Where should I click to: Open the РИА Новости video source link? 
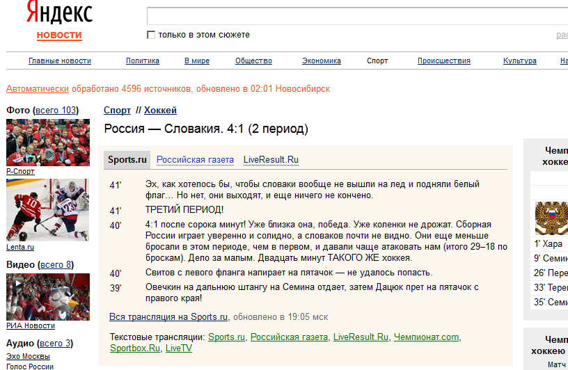[31, 325]
